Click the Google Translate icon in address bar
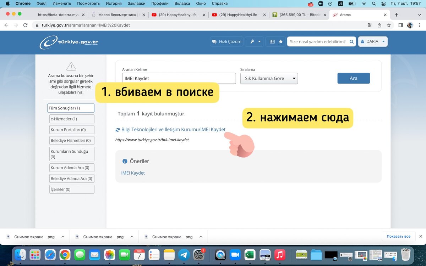The image size is (426, 266). coord(370,25)
